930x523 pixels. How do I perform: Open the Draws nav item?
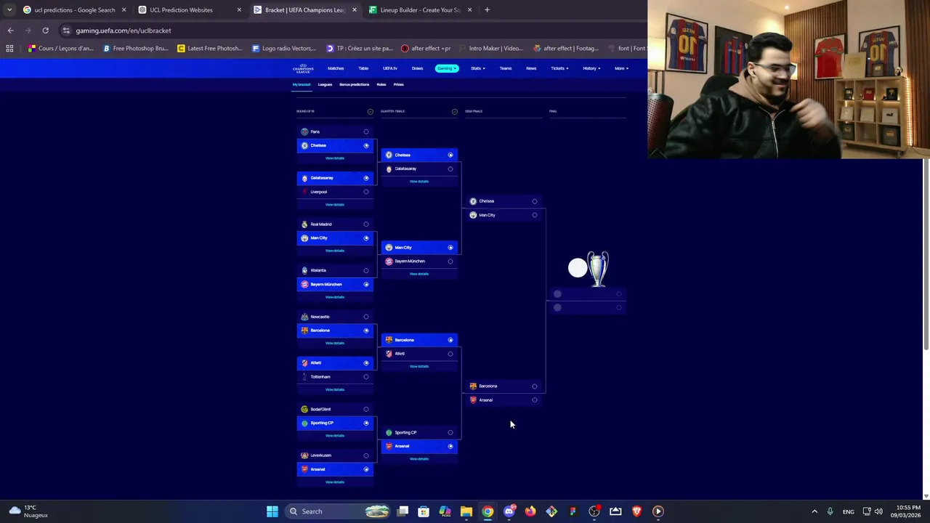point(417,68)
